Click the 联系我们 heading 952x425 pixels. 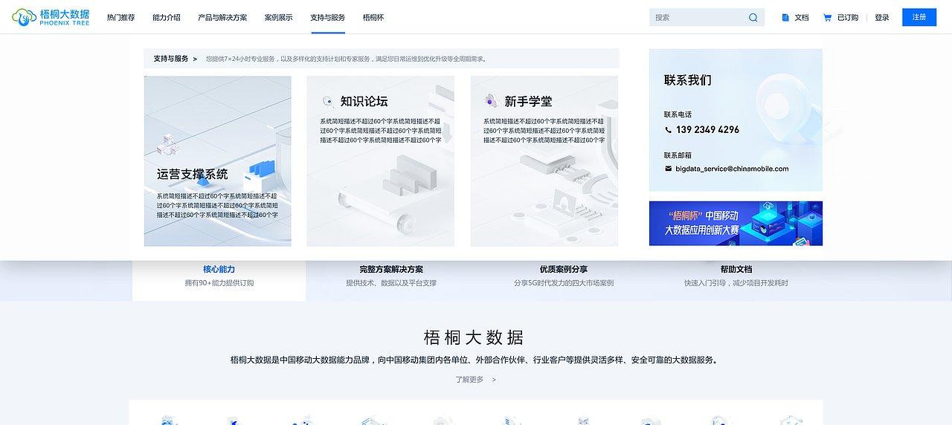point(688,80)
